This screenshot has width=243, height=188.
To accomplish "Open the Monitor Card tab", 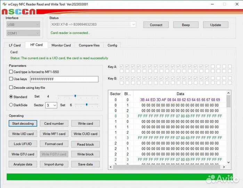I will (x=61, y=45).
